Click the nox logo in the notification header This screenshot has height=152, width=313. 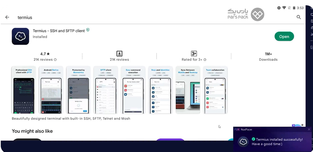(237, 129)
